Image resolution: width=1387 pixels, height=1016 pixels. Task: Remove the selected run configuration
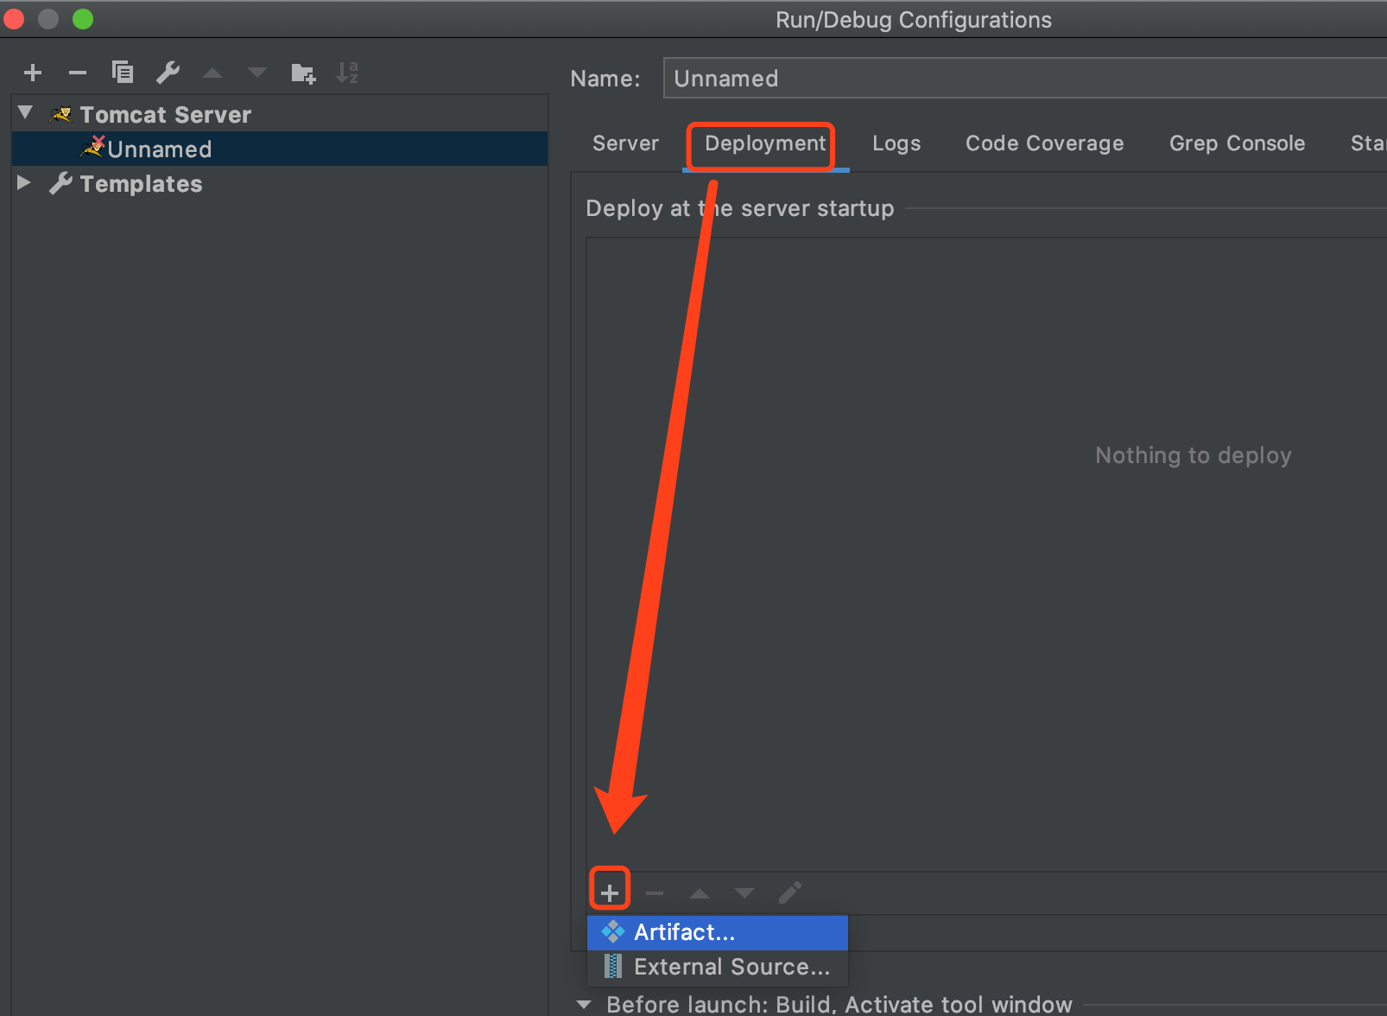78,73
